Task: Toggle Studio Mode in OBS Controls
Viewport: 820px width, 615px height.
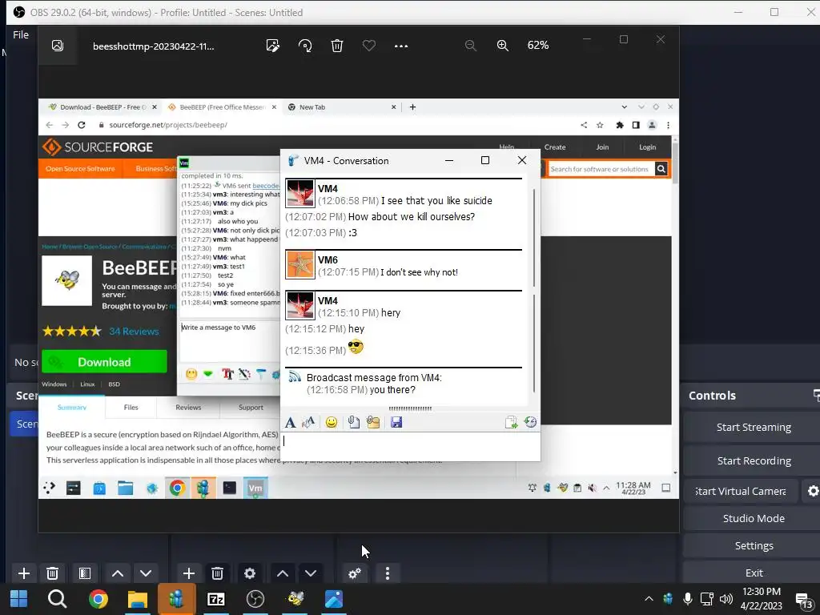Action: [754, 518]
